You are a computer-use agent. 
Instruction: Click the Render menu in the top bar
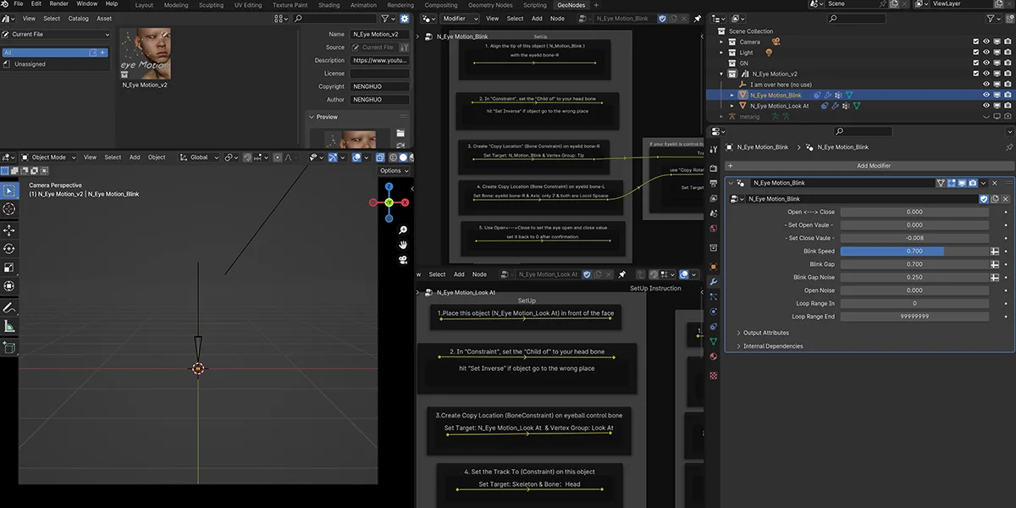[x=58, y=3]
